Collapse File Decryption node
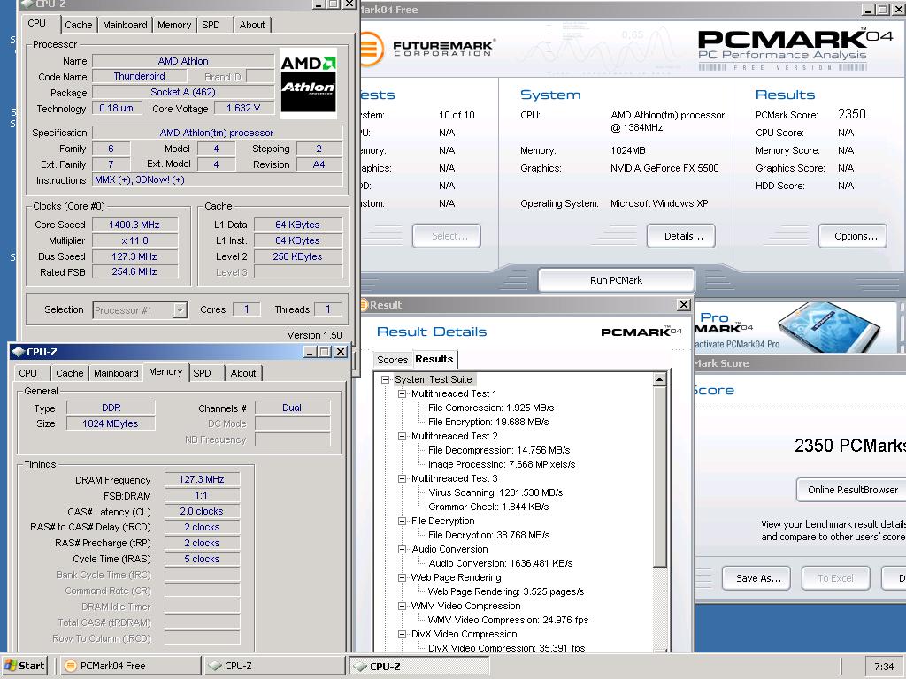906x679 pixels. tap(403, 521)
